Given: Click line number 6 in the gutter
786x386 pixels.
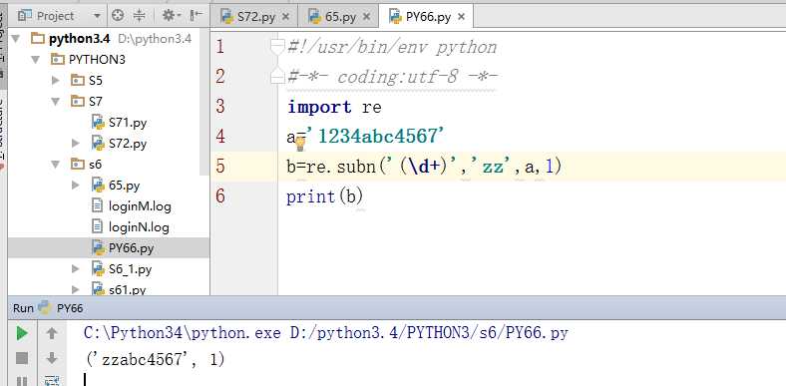Looking at the screenshot, I should [220, 196].
